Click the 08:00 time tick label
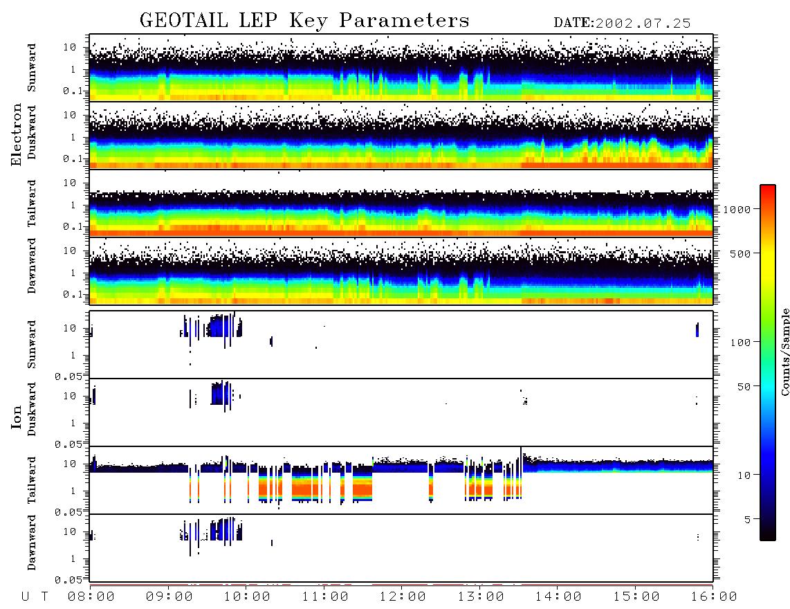The width and height of the screenshot is (790, 609). pos(91,597)
